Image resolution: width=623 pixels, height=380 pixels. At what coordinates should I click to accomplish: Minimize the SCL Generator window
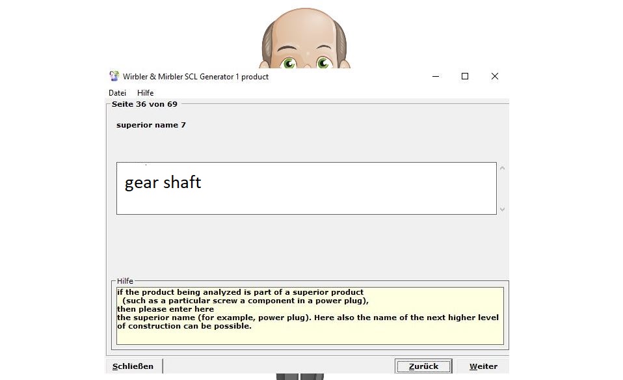coord(434,76)
